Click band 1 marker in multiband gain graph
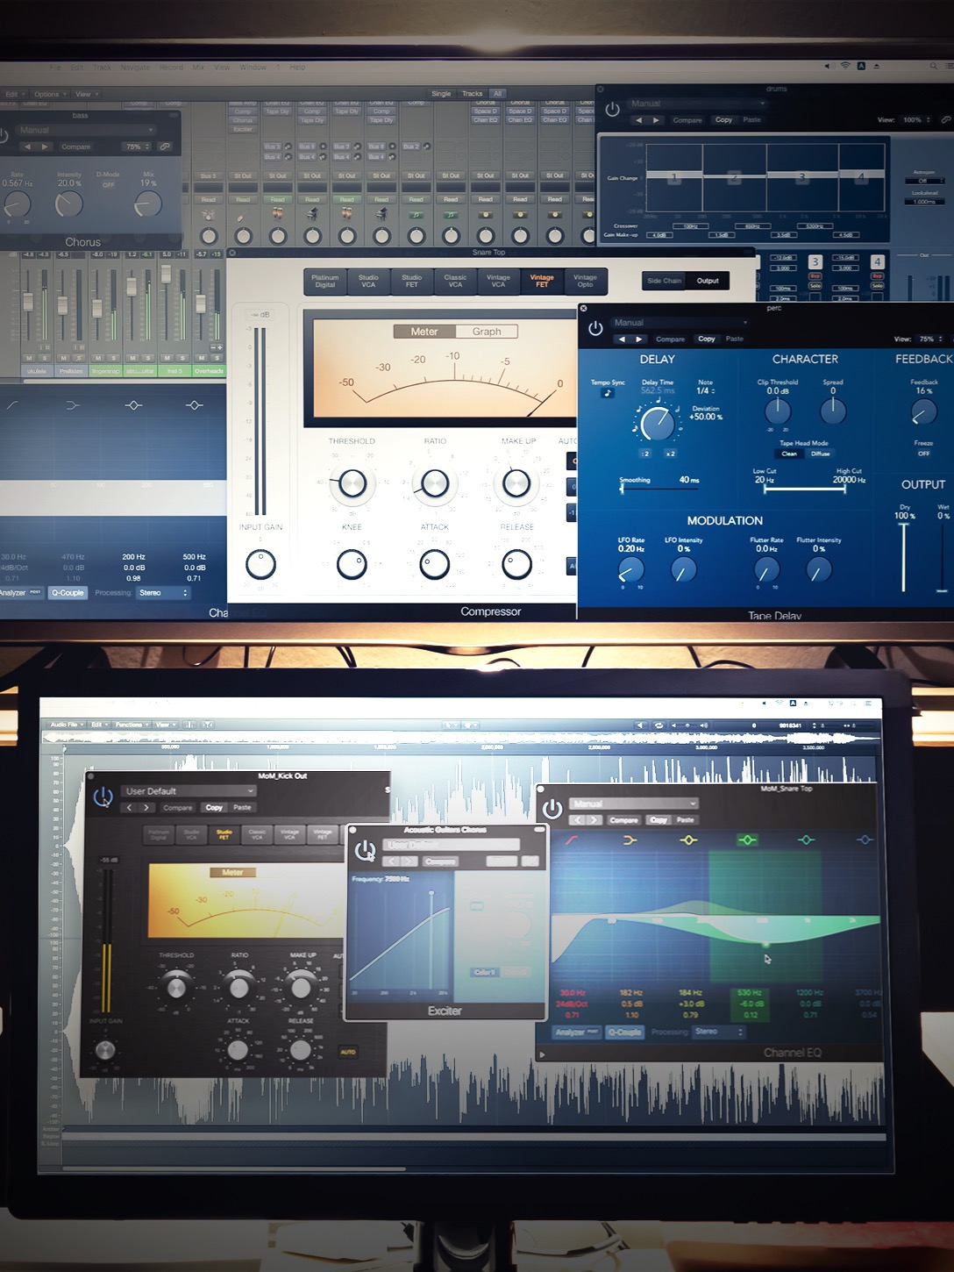 tap(673, 177)
